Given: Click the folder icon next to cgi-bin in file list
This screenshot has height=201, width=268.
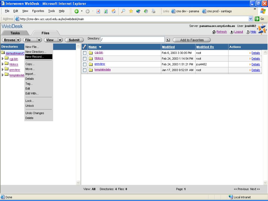Looking at the screenshot, I should click(x=91, y=53).
